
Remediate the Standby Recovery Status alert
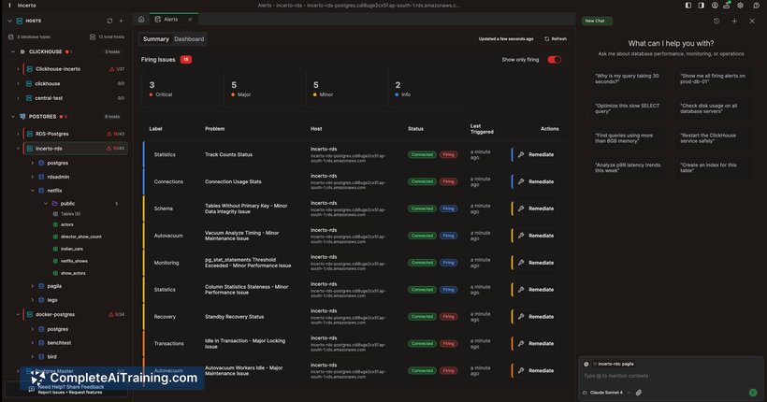(535, 316)
